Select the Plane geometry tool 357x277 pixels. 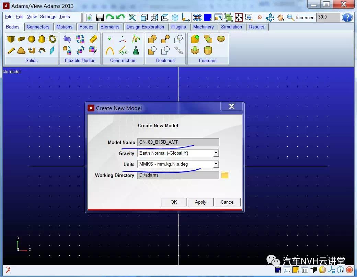click(52, 50)
